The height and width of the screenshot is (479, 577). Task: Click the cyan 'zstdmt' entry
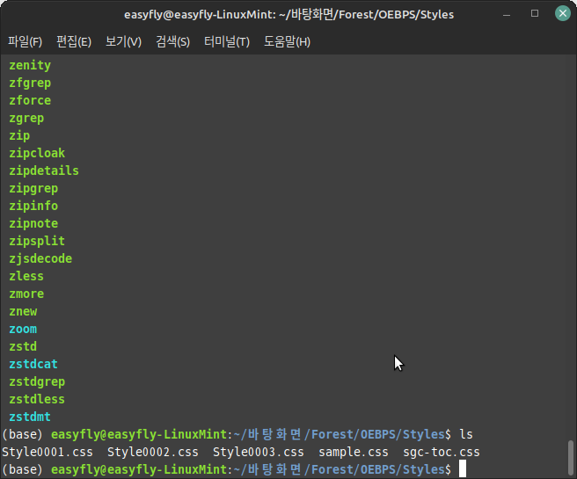pyautogui.click(x=30, y=417)
